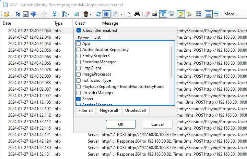Viewport: 247px width, 159px height.
Task: Toggle the pause auto-update icon
Action: [106, 14]
